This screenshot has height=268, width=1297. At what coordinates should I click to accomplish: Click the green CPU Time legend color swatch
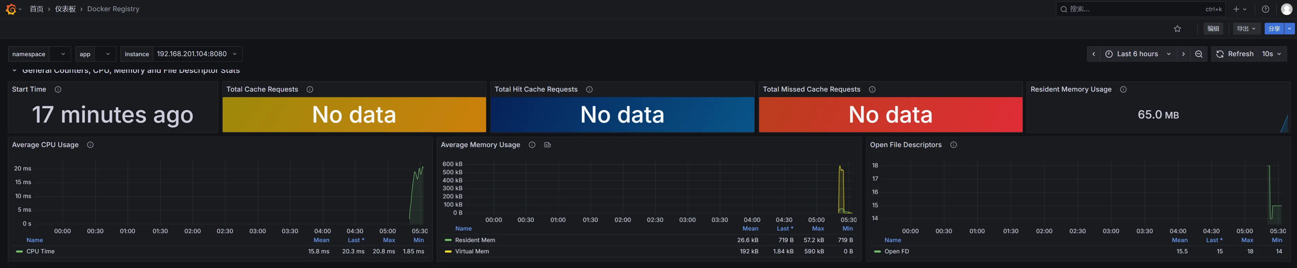[x=19, y=251]
